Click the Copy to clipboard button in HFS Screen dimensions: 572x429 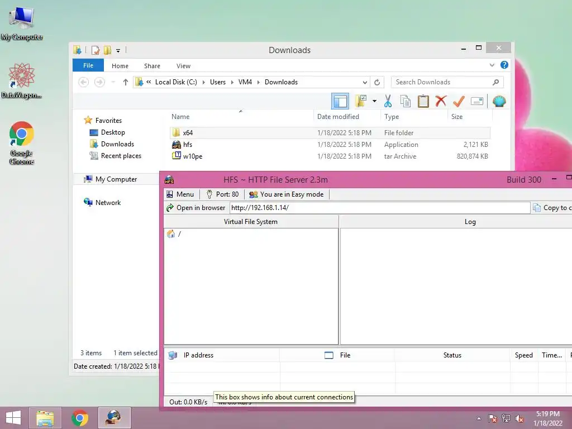click(551, 208)
